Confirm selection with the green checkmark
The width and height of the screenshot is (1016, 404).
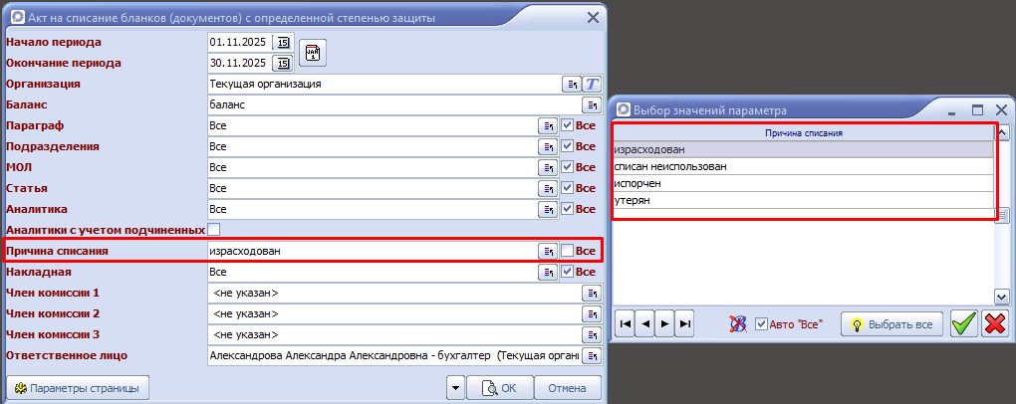pyautogui.click(x=963, y=323)
